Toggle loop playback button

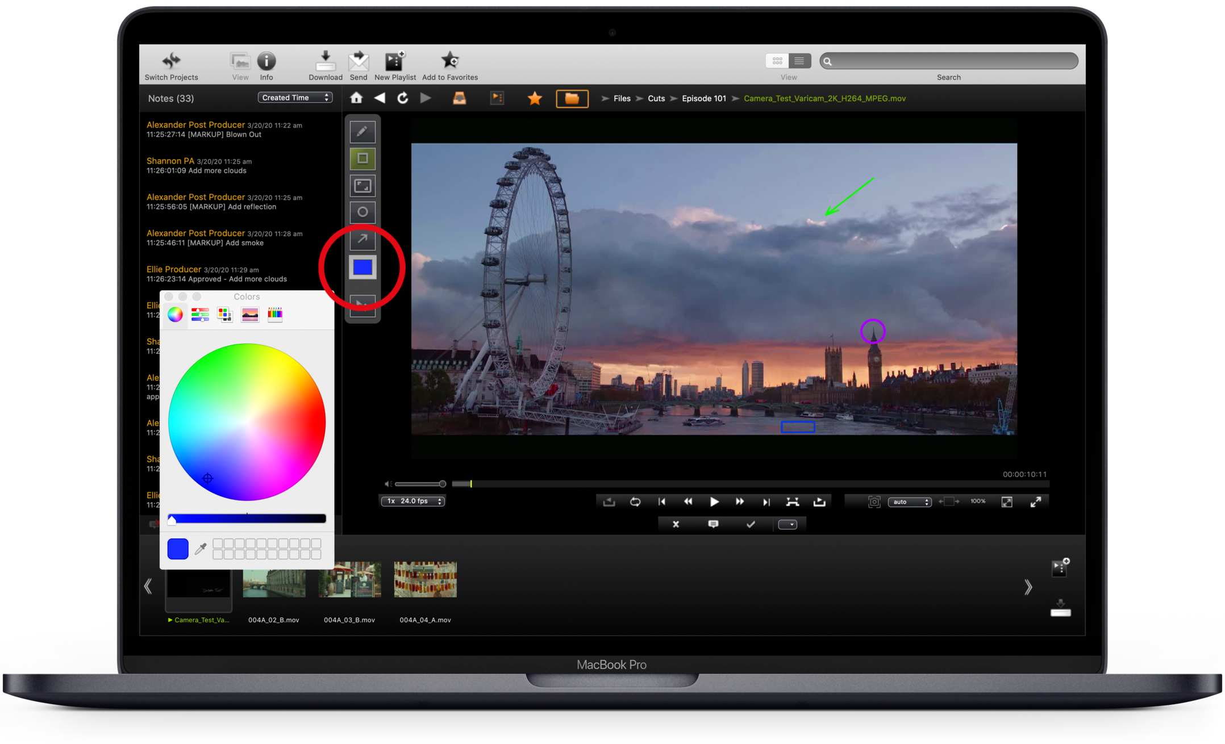(x=635, y=501)
